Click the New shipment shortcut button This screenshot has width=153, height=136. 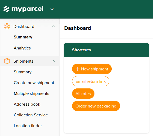click(92, 69)
